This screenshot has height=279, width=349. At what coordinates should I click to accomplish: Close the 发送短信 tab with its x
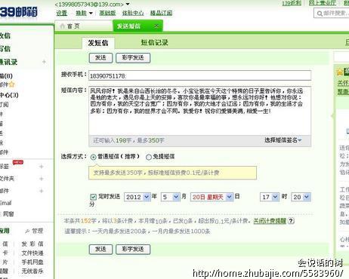tap(156, 26)
